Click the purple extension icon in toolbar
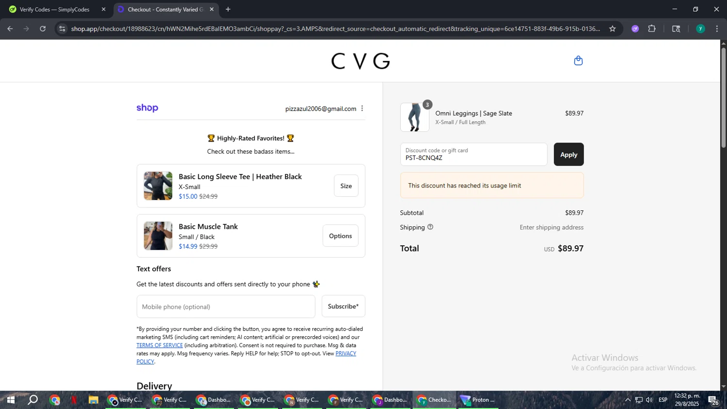The height and width of the screenshot is (409, 727). [x=635, y=29]
